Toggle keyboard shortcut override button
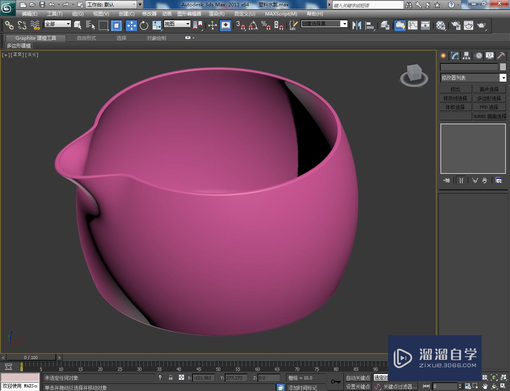 pos(226,25)
